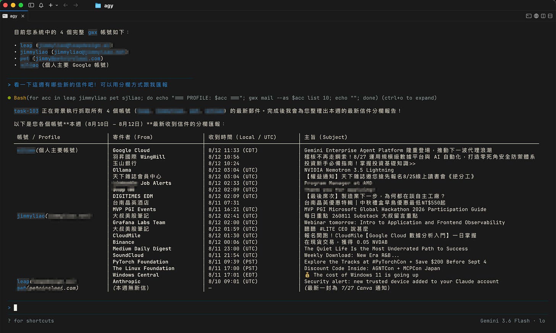Click the prompt input field
The height and width of the screenshot is (333, 556).
click(x=278, y=307)
